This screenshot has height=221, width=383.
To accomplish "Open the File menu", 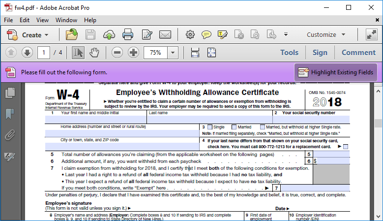I will click(8, 20).
